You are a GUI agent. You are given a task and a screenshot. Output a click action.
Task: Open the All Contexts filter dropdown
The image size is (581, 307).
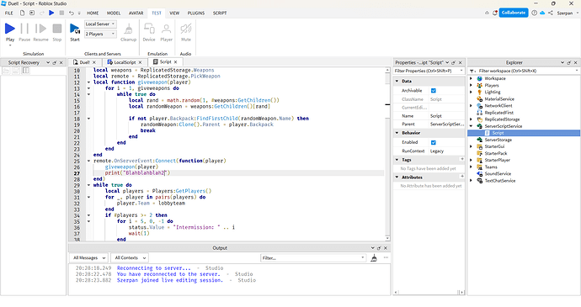click(130, 258)
